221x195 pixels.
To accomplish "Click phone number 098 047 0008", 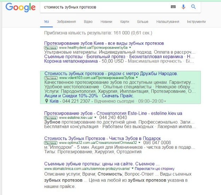I will (x=157, y=142).
